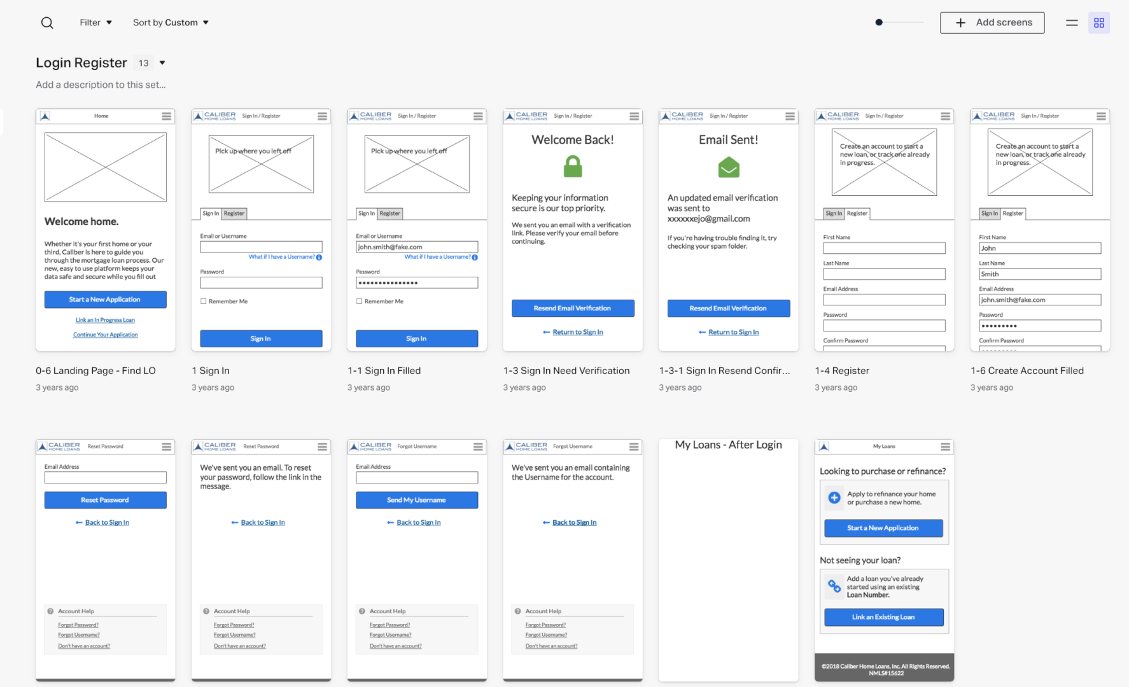
Task: Click the Add screens button
Action: 992,23
